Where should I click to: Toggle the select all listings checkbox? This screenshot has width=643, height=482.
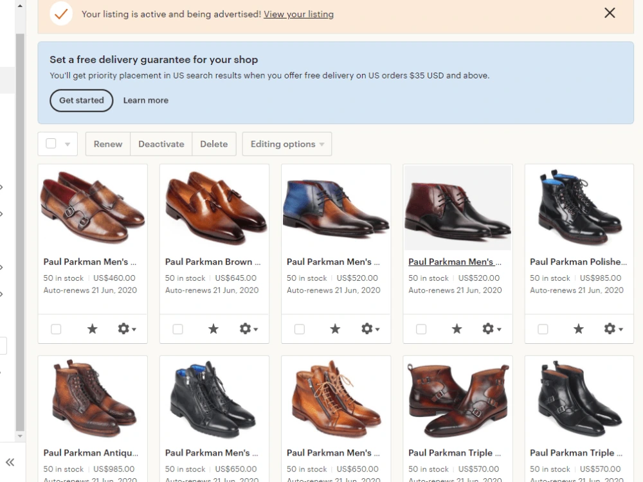[x=51, y=143]
